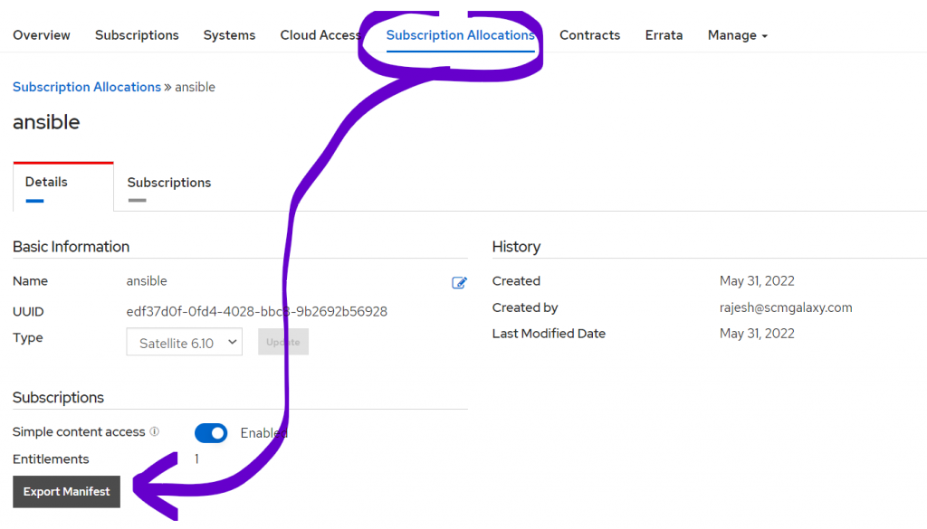Go to the Errata section
Screen dimensions: 927x529
coord(664,35)
